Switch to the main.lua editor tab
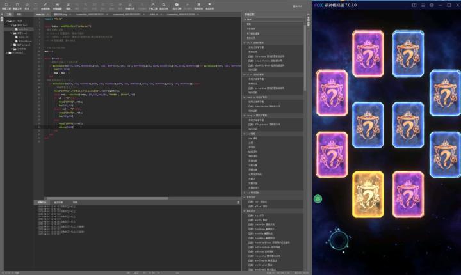 click(x=40, y=13)
